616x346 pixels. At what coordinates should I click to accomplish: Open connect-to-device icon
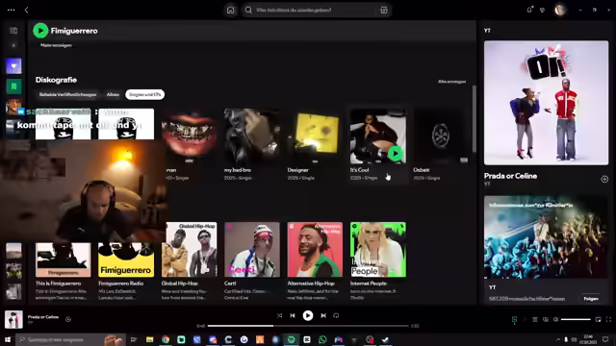546,319
